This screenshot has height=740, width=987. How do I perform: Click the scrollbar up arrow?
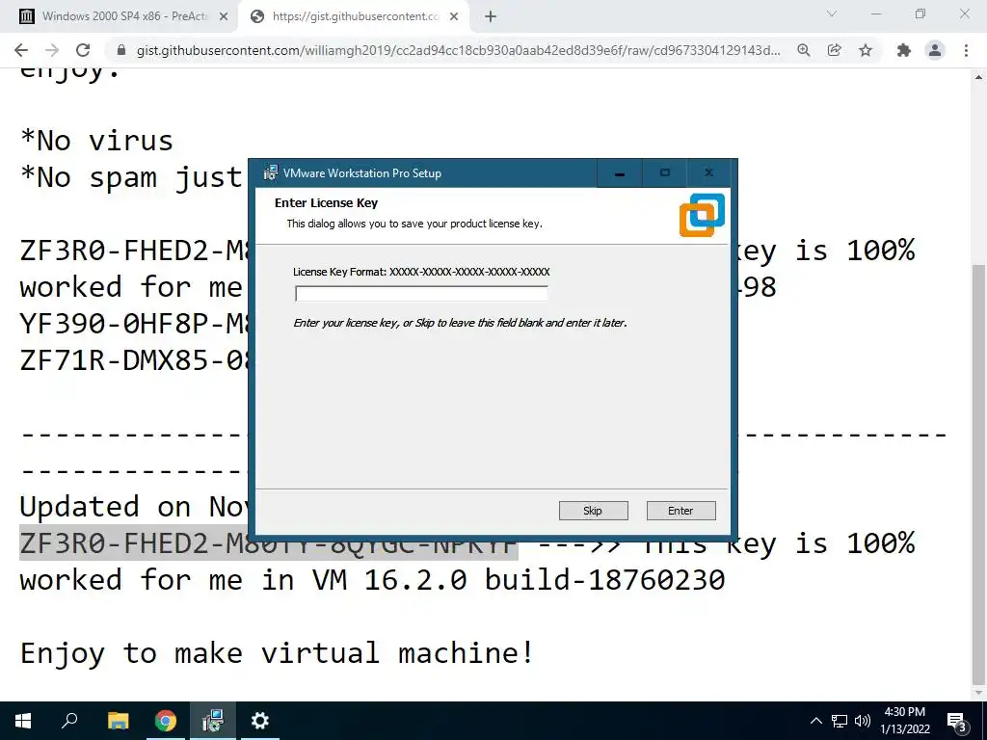point(979,77)
